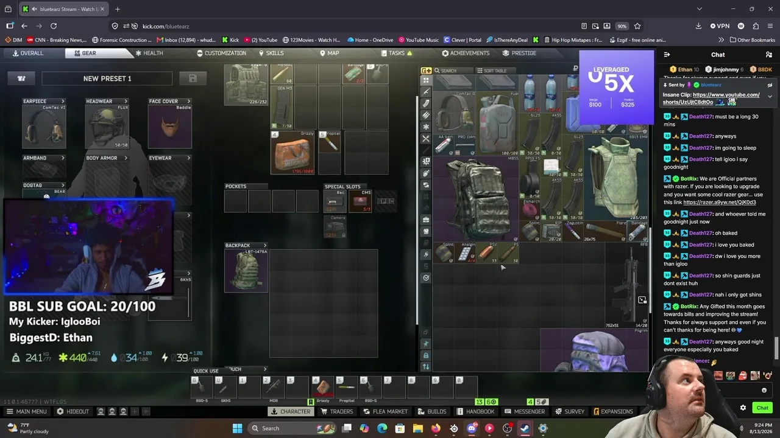Sort the stash with Sort Table
780x438 pixels.
[494, 71]
